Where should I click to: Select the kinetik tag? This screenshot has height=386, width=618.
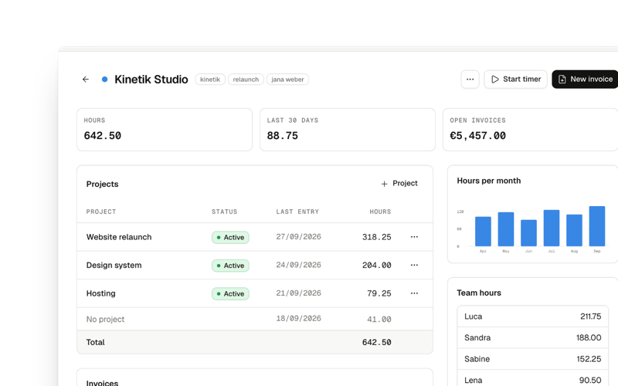point(210,80)
